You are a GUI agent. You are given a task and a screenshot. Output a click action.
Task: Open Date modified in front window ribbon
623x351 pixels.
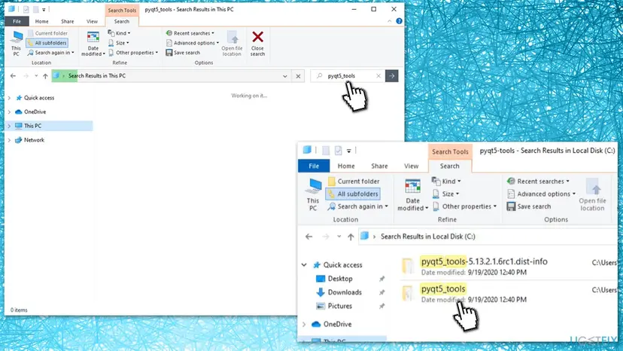click(x=413, y=194)
